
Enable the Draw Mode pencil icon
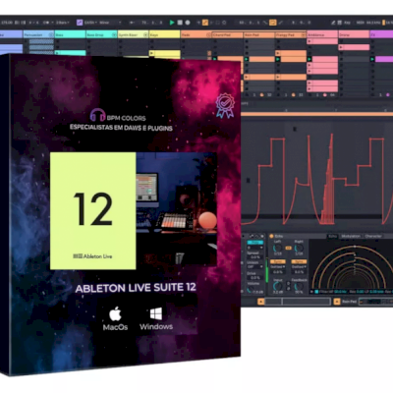click(x=333, y=23)
